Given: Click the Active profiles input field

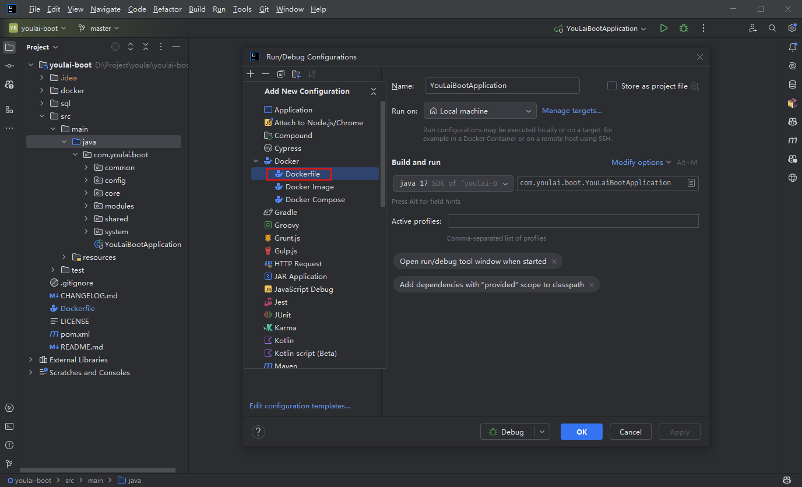Looking at the screenshot, I should [573, 221].
